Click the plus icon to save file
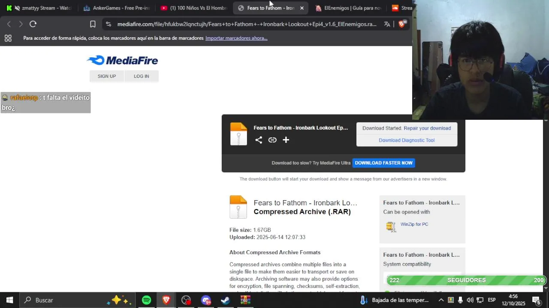549x308 pixels. pos(286,140)
